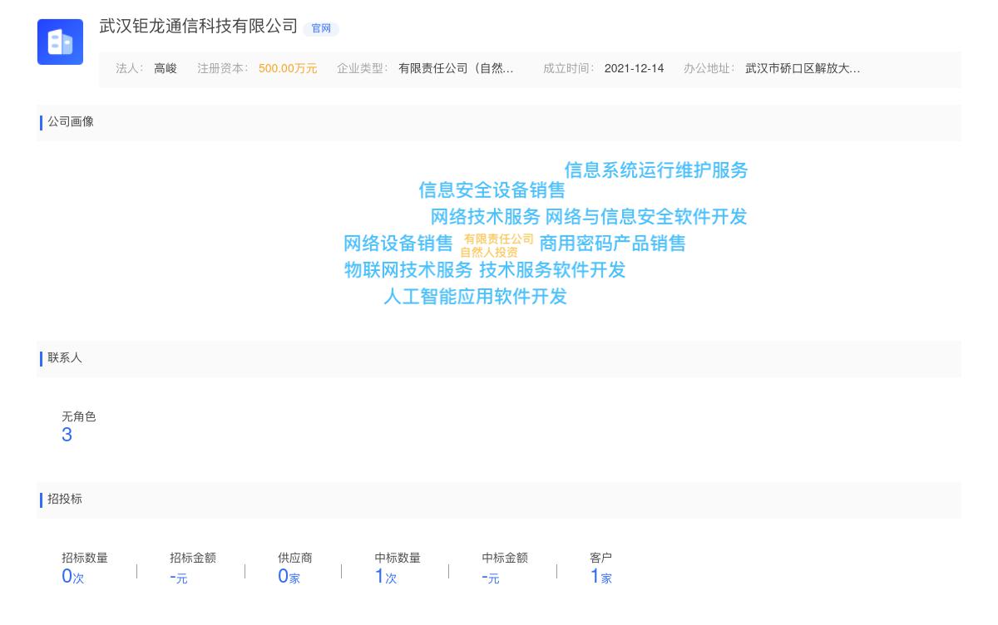The height and width of the screenshot is (625, 998).
Task: Click 招标数量 value 0次
Action: (73, 576)
